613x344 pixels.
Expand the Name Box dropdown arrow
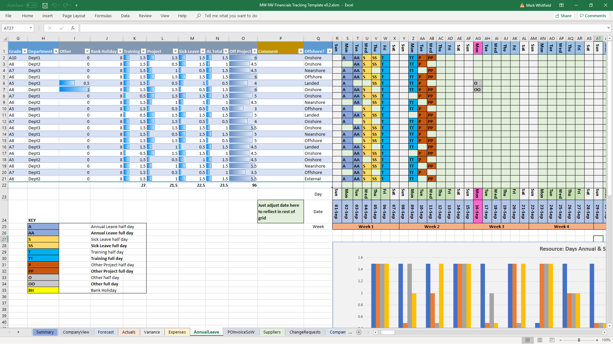[x=31, y=28]
